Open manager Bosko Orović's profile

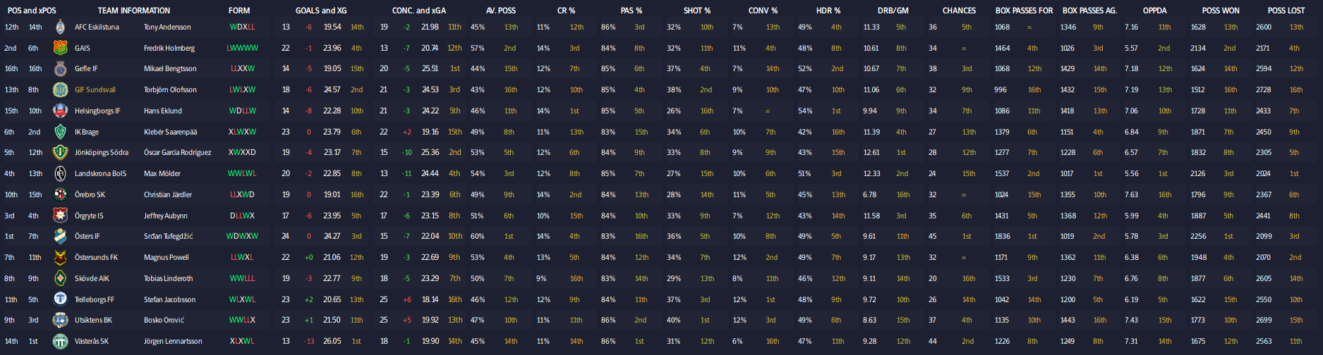164,320
